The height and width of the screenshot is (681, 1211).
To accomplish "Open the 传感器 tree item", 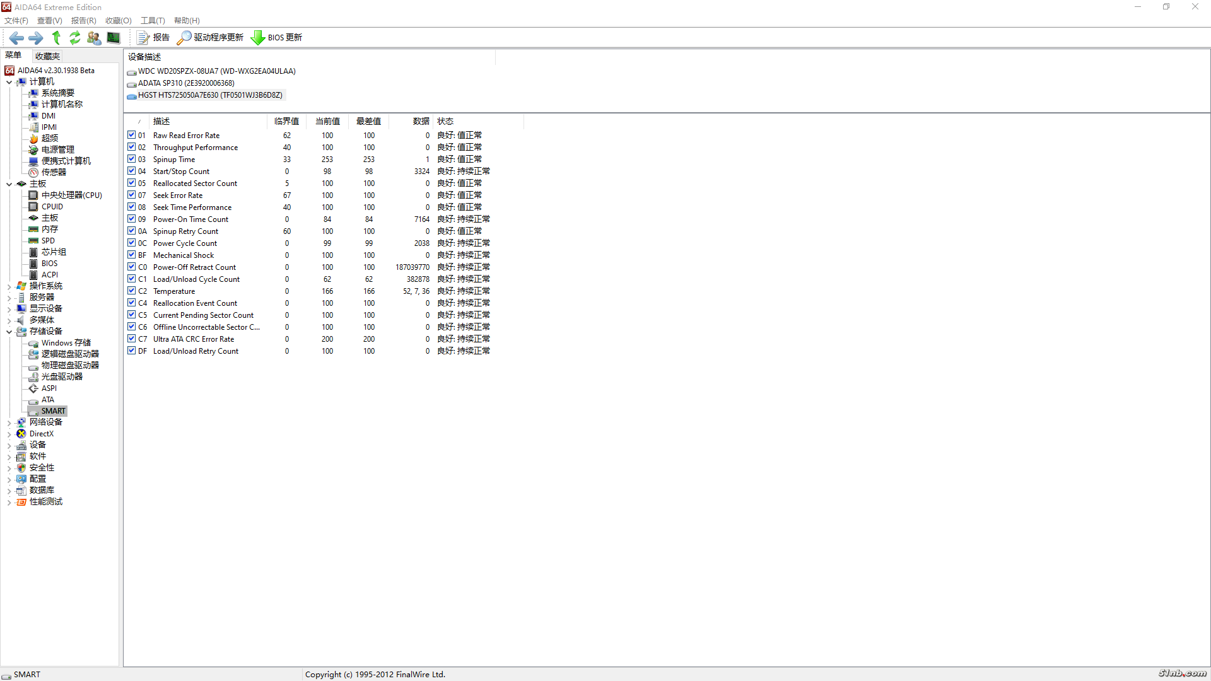I will coord(54,172).
